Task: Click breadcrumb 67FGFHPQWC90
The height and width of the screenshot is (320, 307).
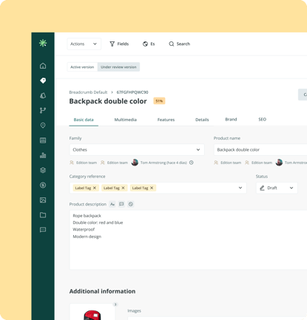Action: point(132,92)
